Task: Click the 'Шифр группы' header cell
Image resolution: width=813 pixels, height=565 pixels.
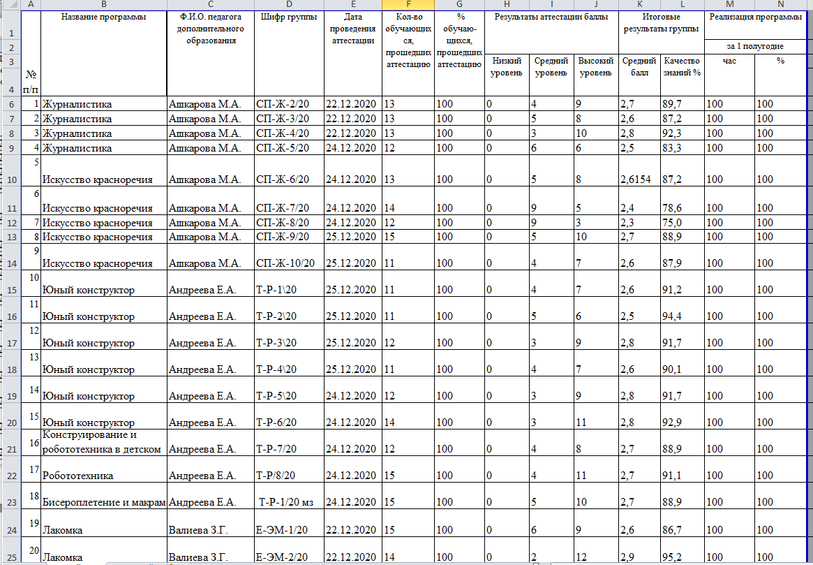Action: pyautogui.click(x=289, y=54)
